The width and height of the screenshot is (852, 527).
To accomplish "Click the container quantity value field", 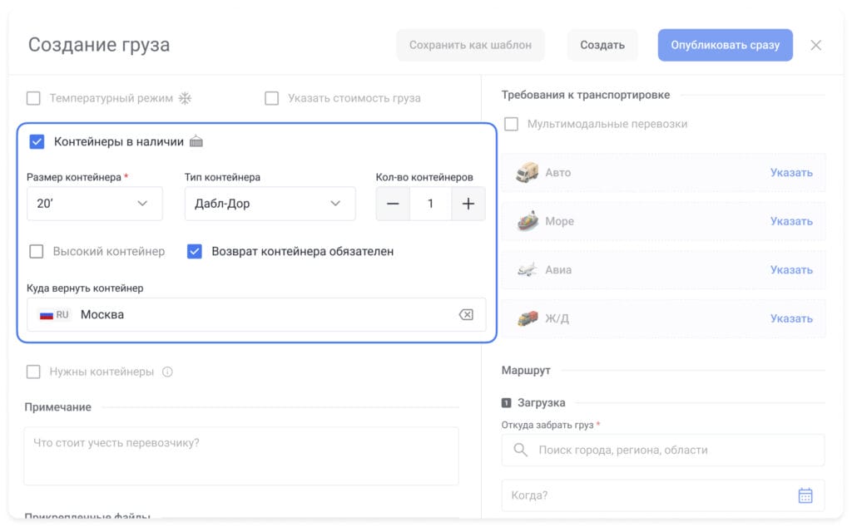I will pyautogui.click(x=430, y=204).
